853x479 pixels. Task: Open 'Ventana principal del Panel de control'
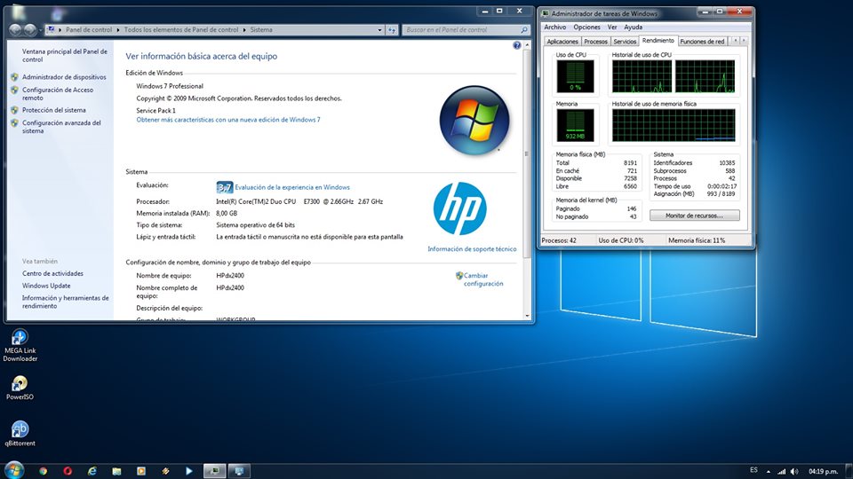[65, 55]
